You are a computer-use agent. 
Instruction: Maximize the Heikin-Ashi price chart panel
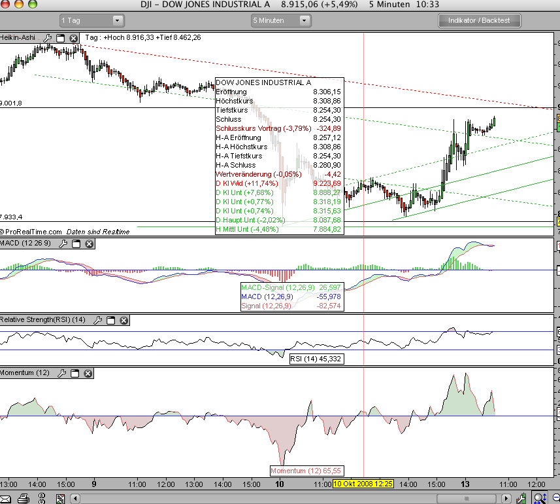point(60,38)
